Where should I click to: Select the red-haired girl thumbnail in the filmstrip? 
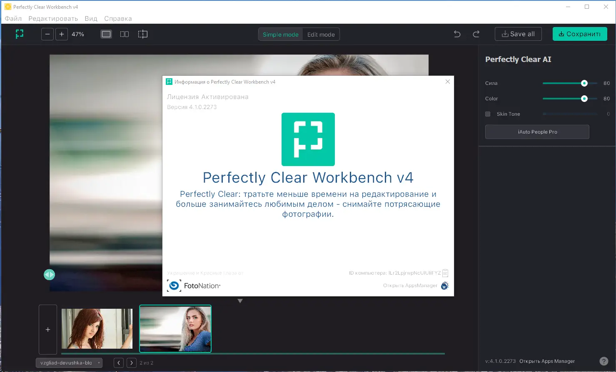click(97, 328)
